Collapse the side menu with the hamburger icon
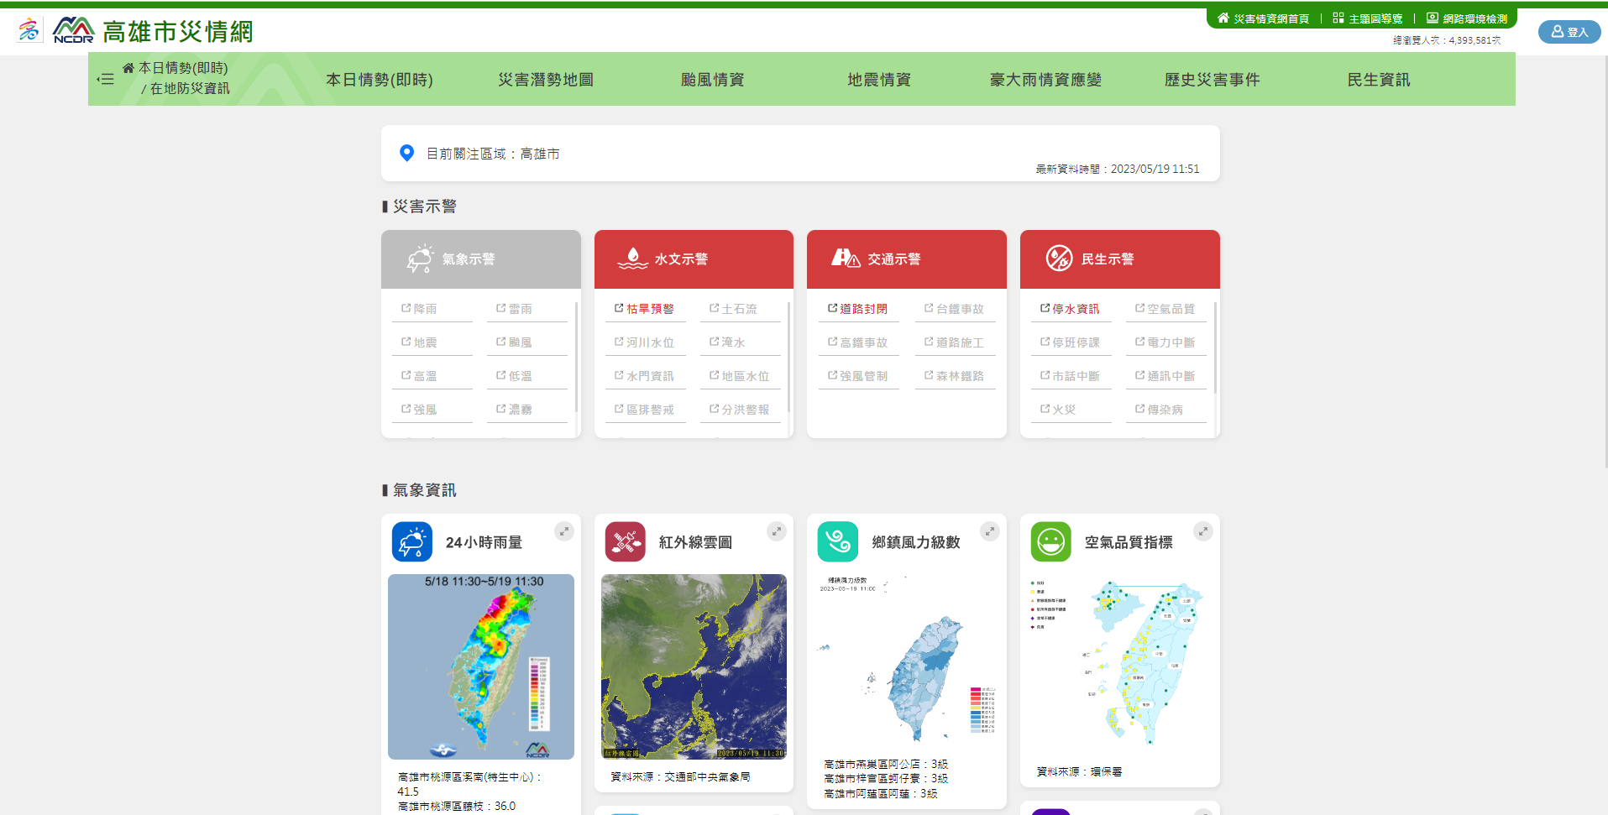This screenshot has height=815, width=1608. tap(106, 79)
